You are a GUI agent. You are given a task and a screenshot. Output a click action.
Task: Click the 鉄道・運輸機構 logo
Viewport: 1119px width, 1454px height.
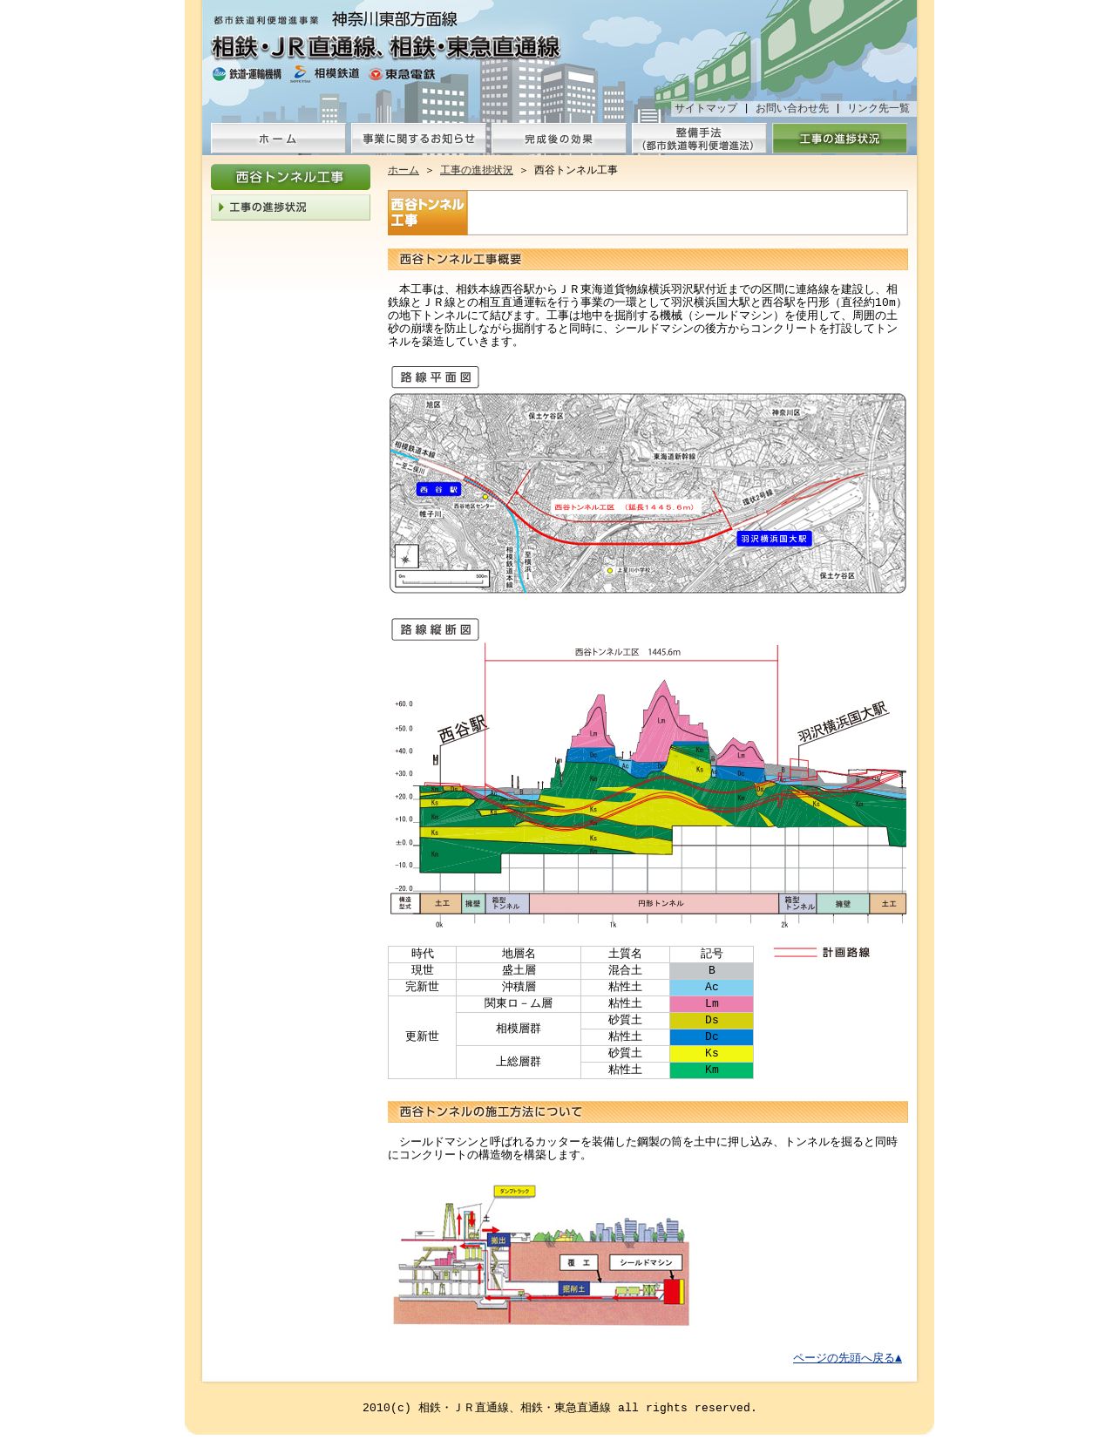(247, 74)
